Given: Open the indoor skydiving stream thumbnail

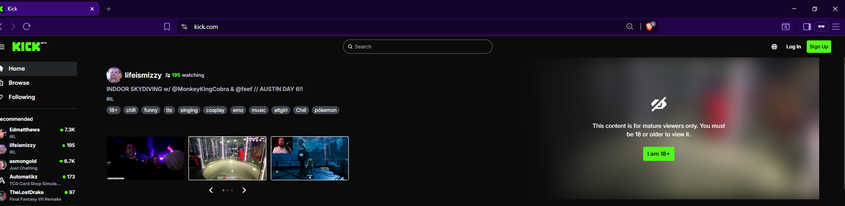Looking at the screenshot, I should (227, 158).
